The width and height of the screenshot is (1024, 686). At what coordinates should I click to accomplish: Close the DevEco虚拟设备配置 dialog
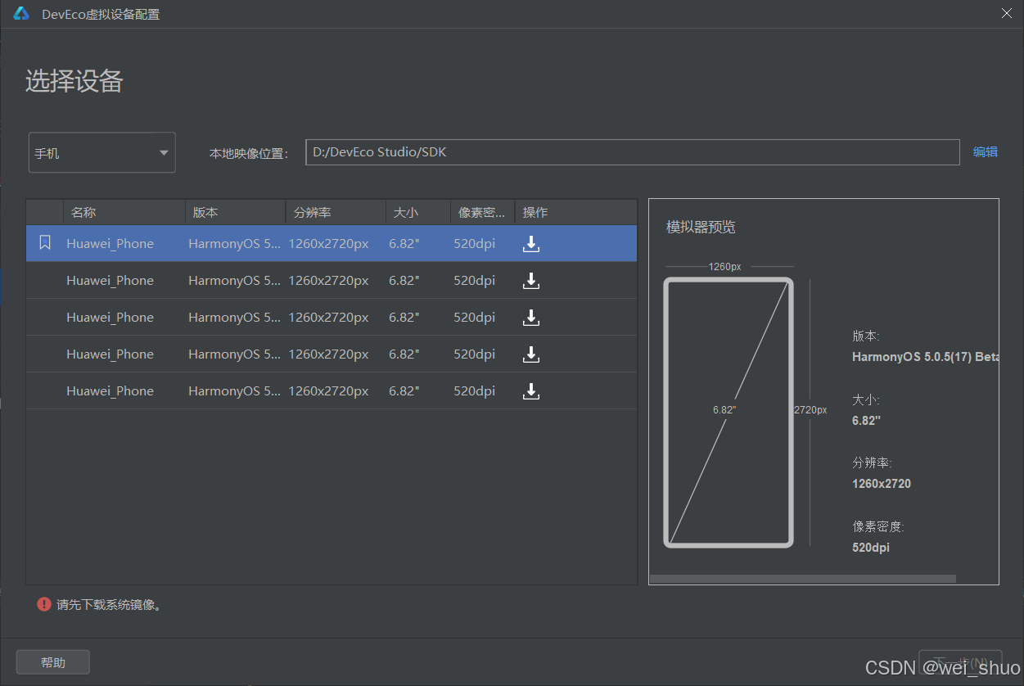pyautogui.click(x=1007, y=13)
